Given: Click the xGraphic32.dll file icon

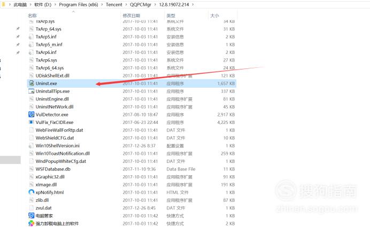Looking at the screenshot, I should 31,177.
